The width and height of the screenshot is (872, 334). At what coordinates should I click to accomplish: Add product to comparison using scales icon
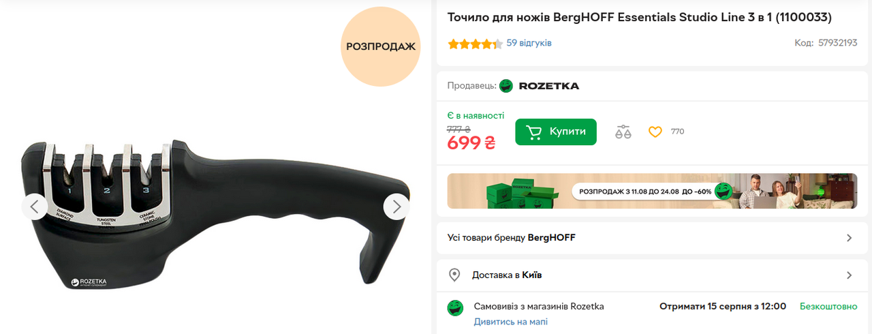pos(623,132)
